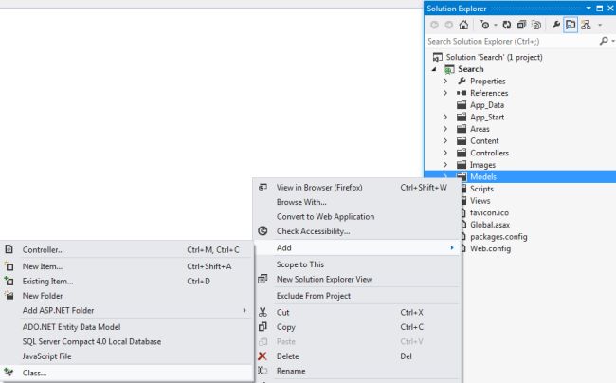Click the Back navigation arrow in Solution Explorer
The image size is (616, 383).
pyautogui.click(x=434, y=26)
